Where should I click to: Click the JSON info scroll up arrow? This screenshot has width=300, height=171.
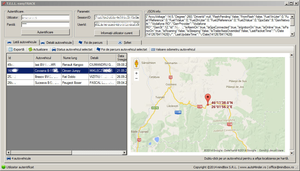[292, 17]
